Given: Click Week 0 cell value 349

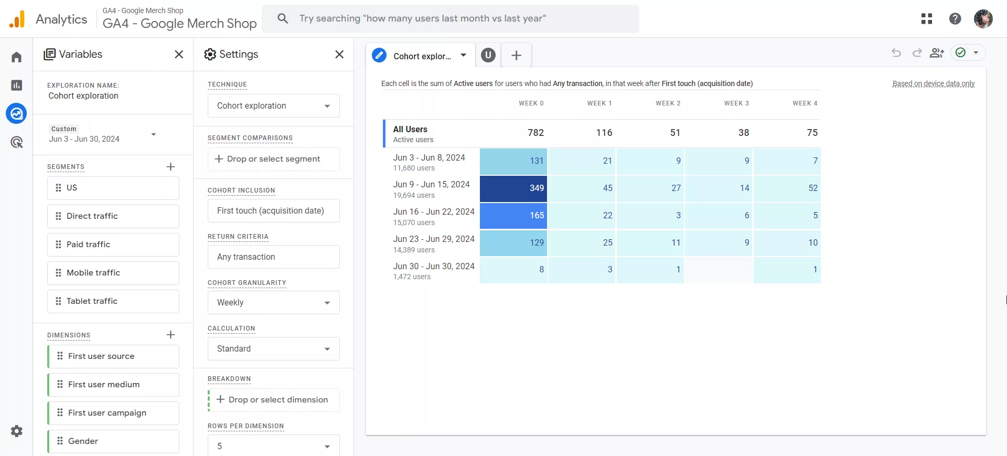Looking at the screenshot, I should 513,188.
